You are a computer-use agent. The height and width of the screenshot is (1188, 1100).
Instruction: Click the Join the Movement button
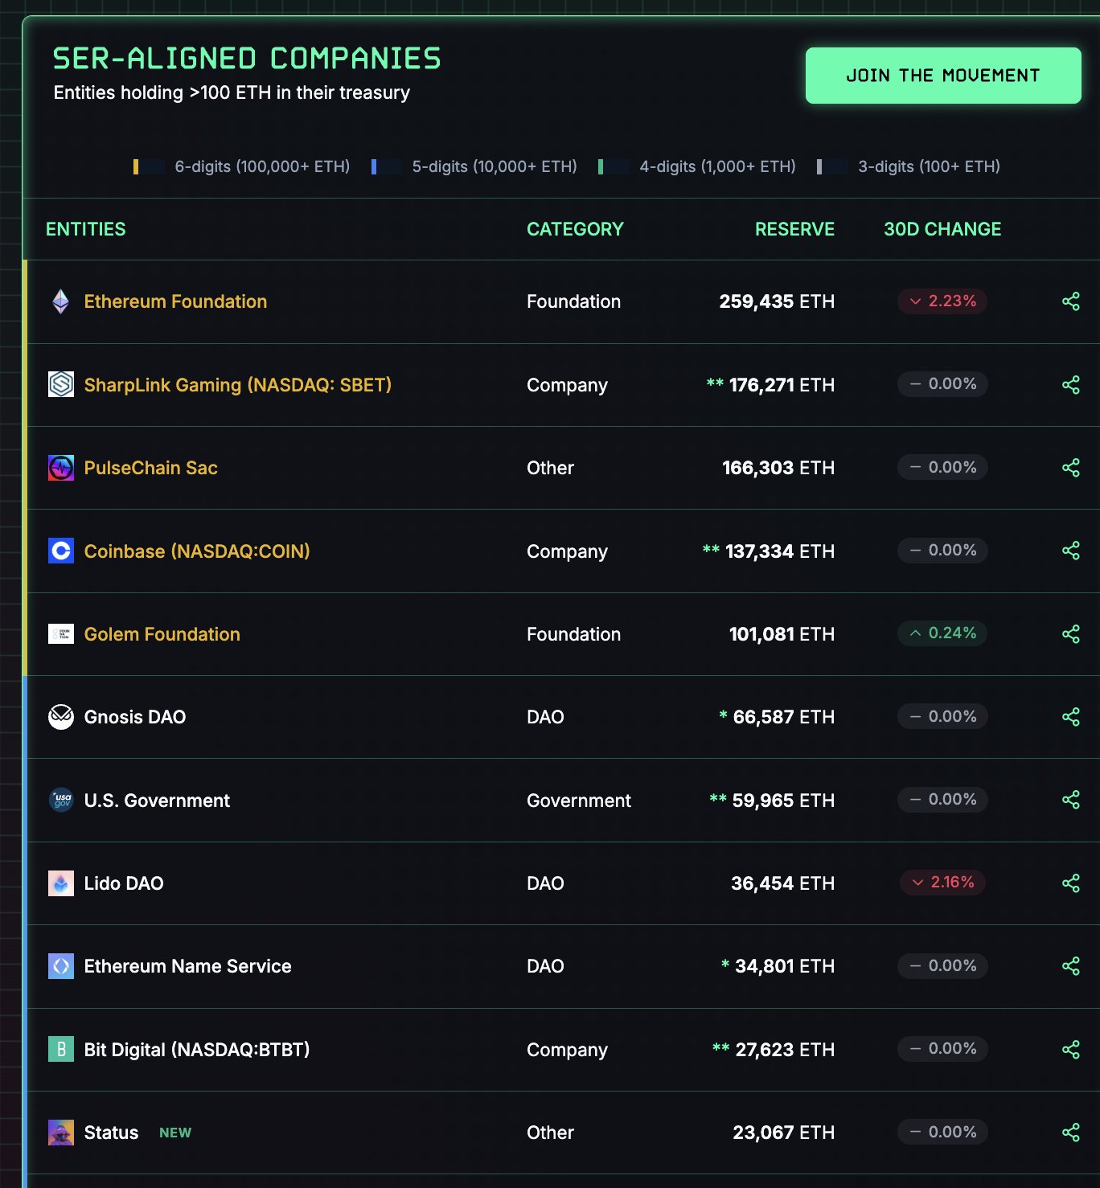tap(943, 76)
